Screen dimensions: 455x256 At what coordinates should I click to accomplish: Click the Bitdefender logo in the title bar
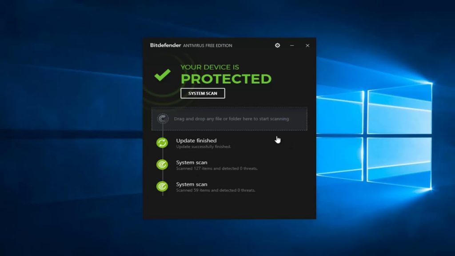pos(165,45)
